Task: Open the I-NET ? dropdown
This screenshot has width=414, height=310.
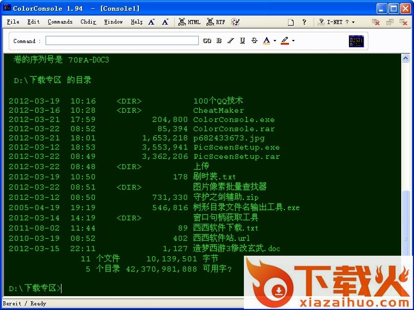Action: click(x=336, y=22)
